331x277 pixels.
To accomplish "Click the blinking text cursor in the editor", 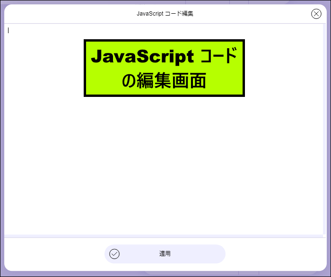I will click(9, 31).
